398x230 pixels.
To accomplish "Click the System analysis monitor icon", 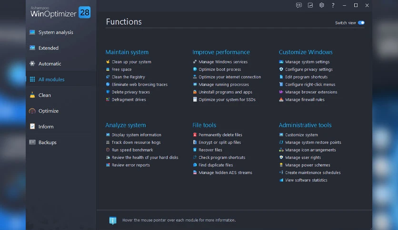I will click(32, 32).
